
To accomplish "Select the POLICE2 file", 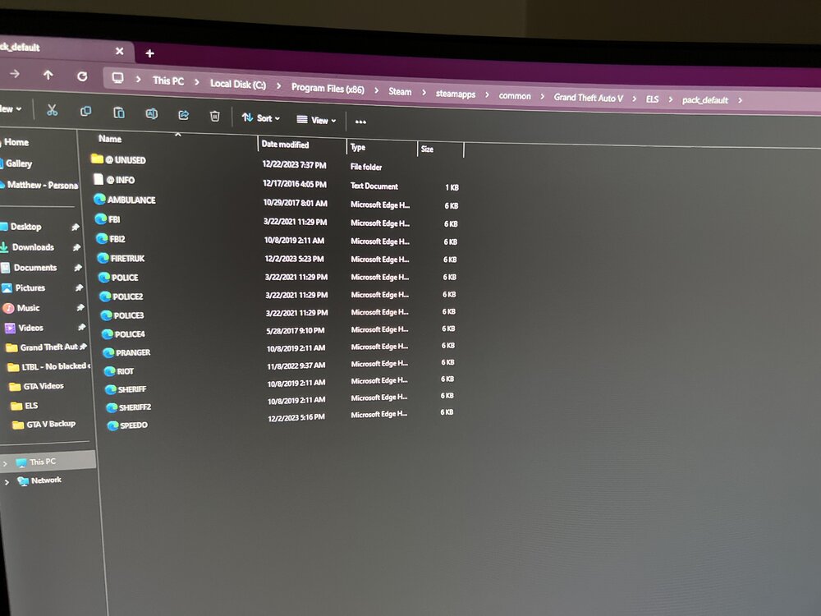I will 129,295.
